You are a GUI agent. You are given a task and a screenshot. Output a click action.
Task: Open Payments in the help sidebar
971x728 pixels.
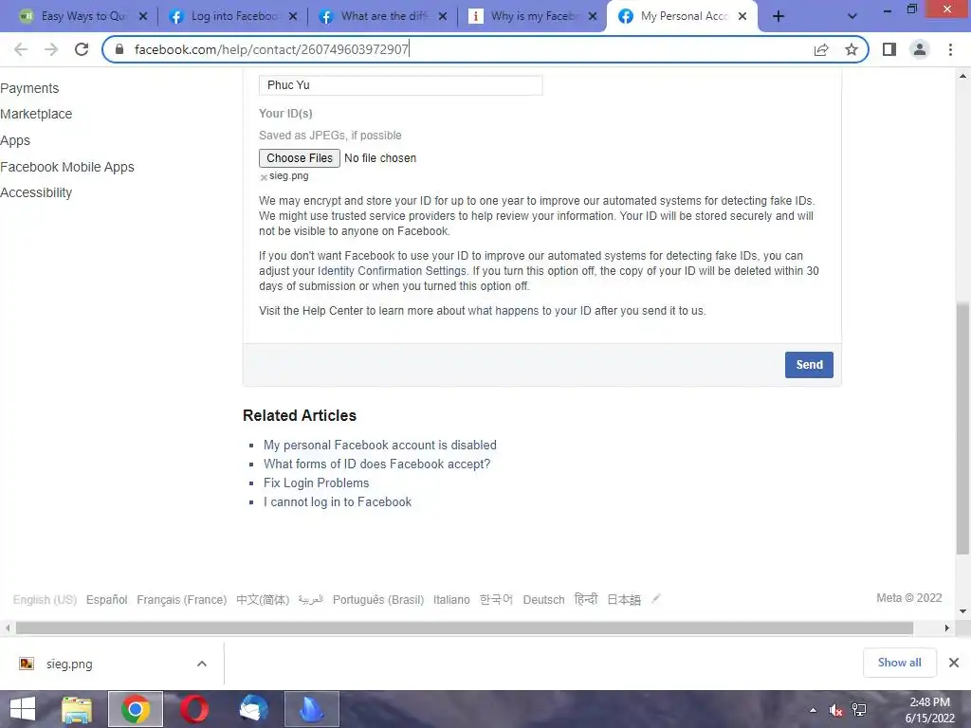click(29, 88)
